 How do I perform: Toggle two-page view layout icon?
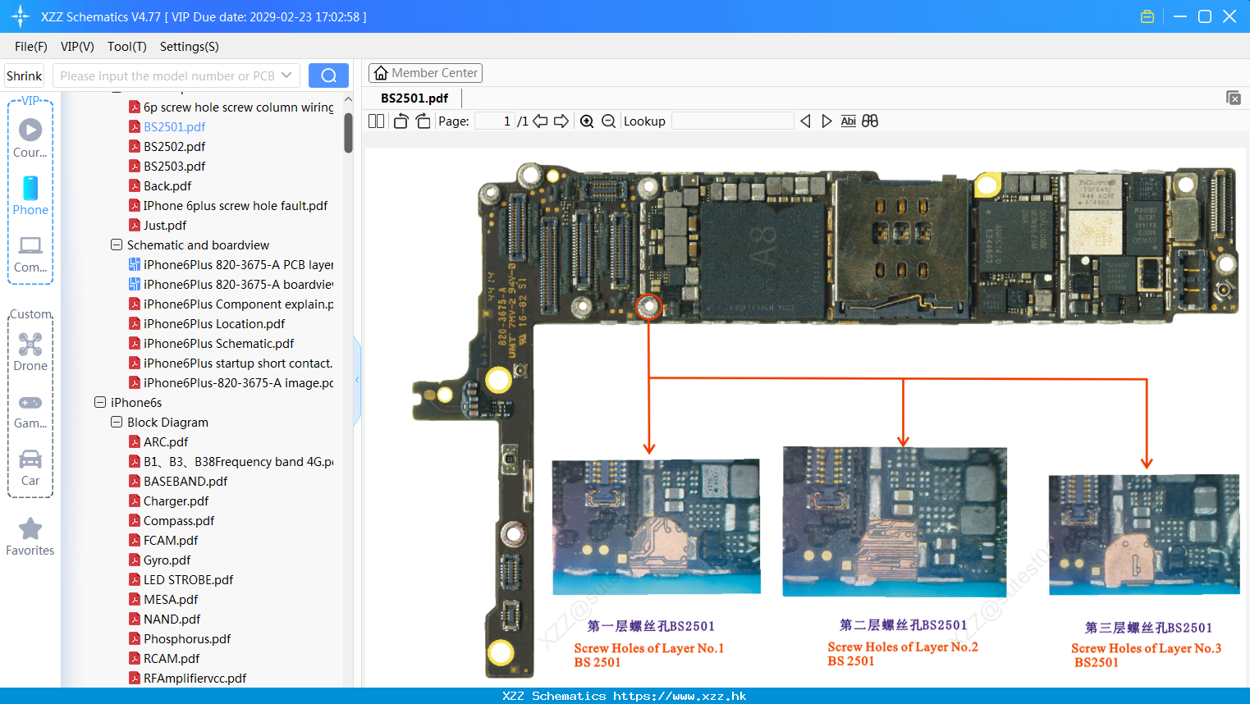coord(377,121)
